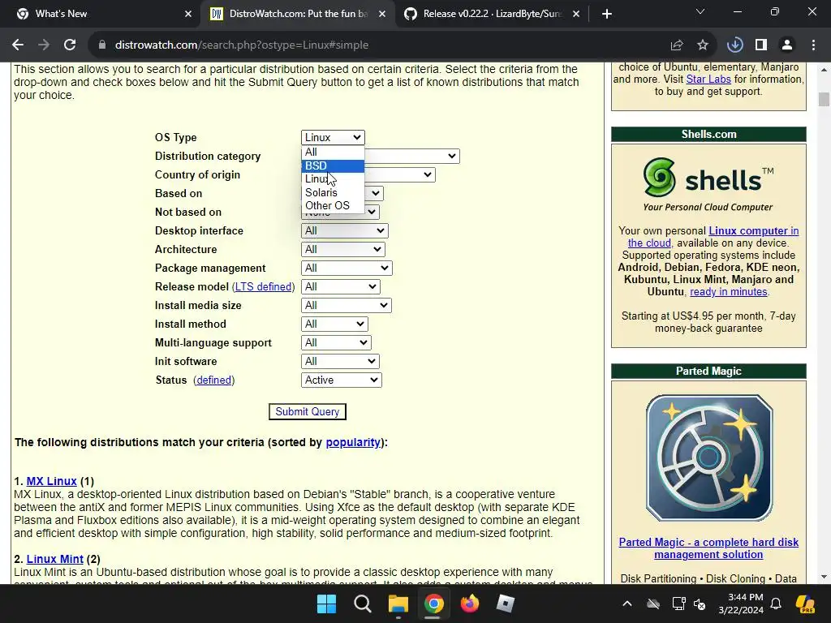Open the Parted Magic hard disk link

coord(708,548)
